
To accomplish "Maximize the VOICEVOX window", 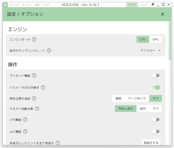I will 163,5.
